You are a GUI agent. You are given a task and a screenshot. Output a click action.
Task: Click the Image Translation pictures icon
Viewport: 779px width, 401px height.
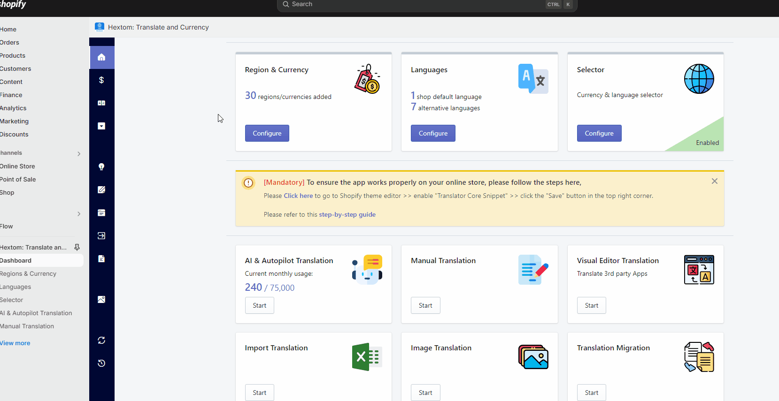[x=533, y=357]
